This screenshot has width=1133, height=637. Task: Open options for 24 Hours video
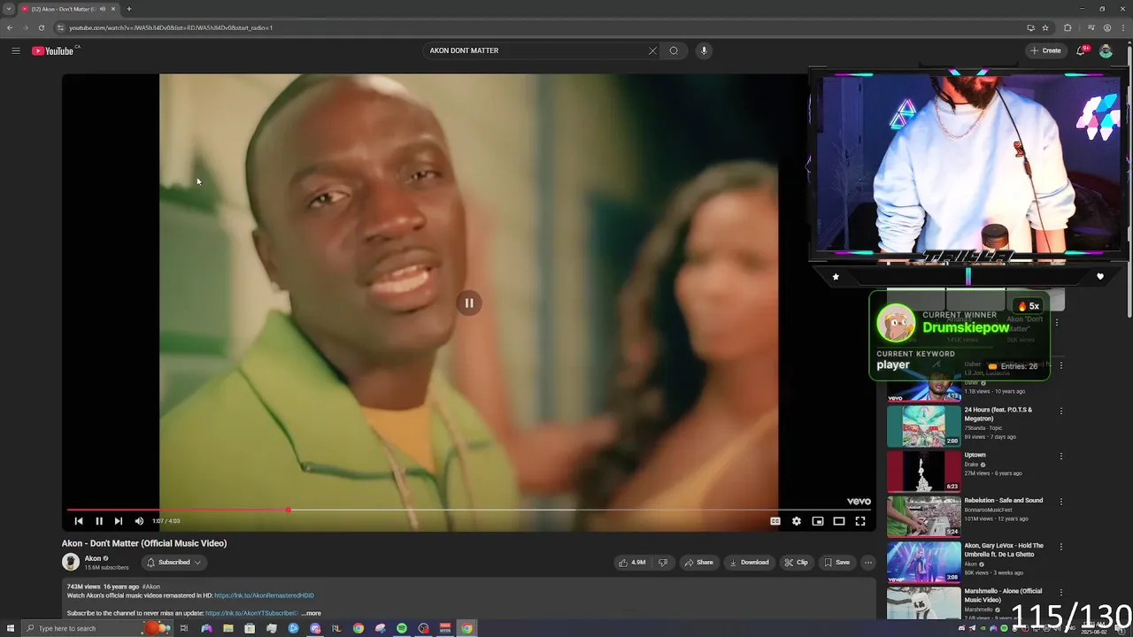(x=1060, y=411)
